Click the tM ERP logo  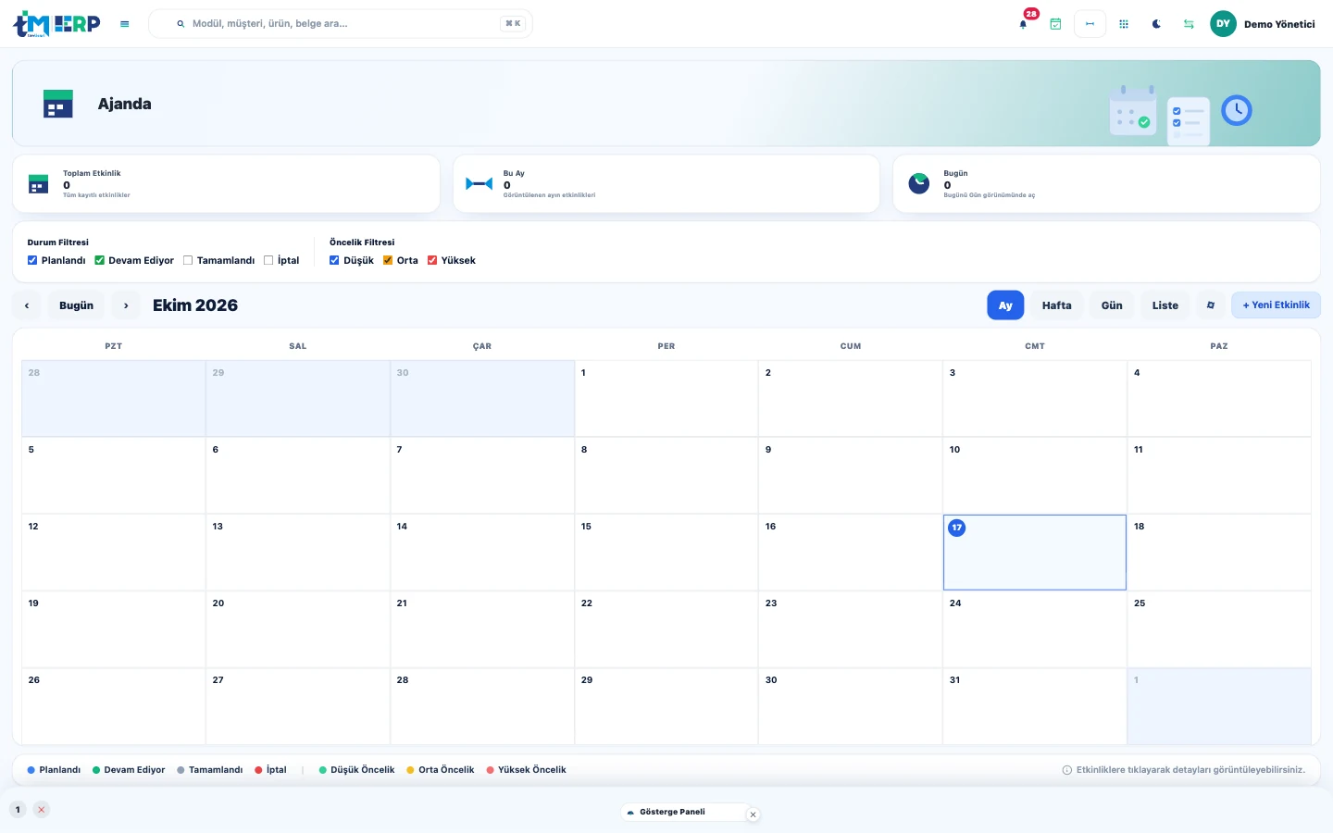point(56,24)
